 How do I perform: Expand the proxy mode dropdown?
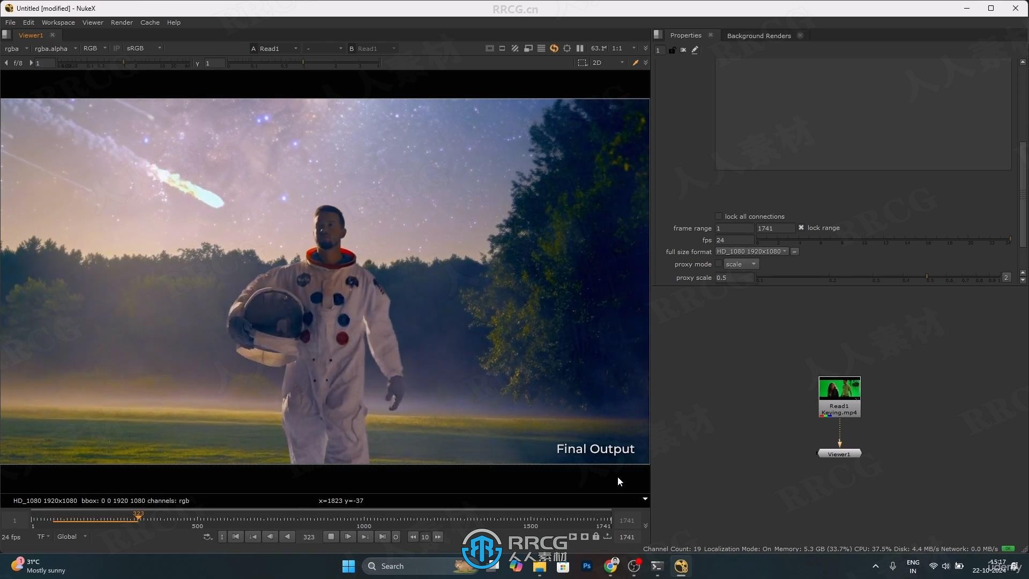[x=741, y=264]
